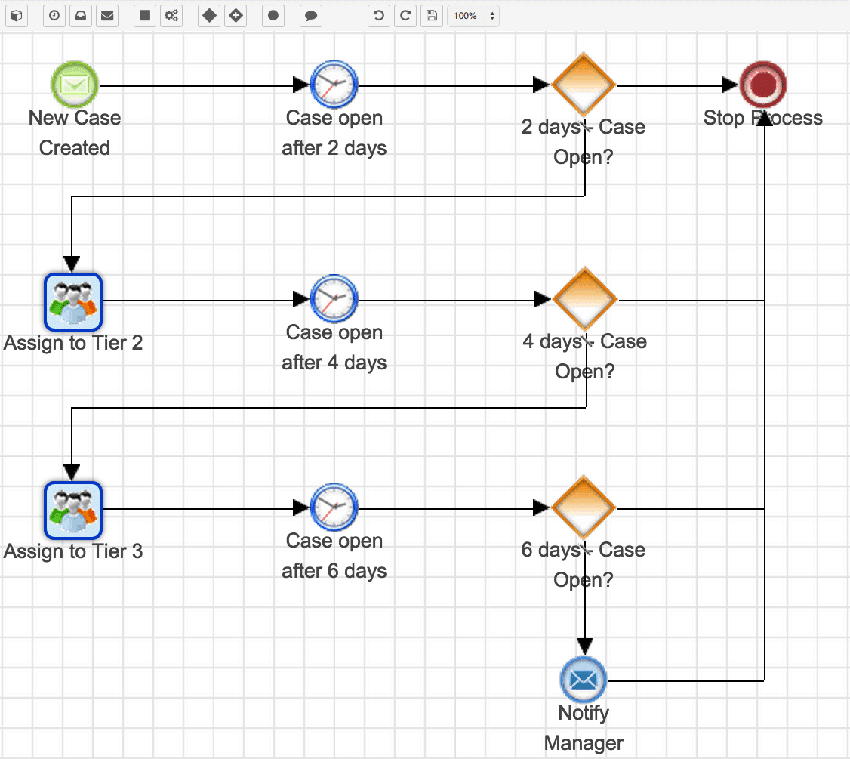Select the circle end event tool
850x759 pixels.
coord(273,16)
